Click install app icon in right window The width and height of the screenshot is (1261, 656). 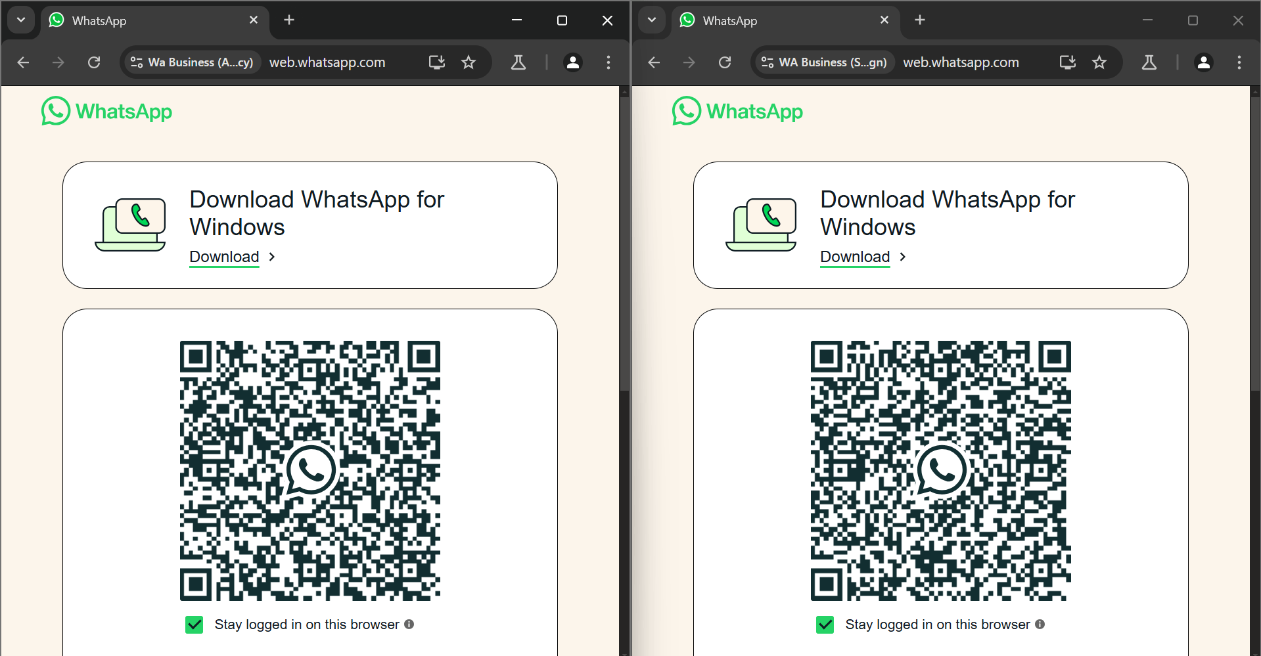pyautogui.click(x=1068, y=62)
